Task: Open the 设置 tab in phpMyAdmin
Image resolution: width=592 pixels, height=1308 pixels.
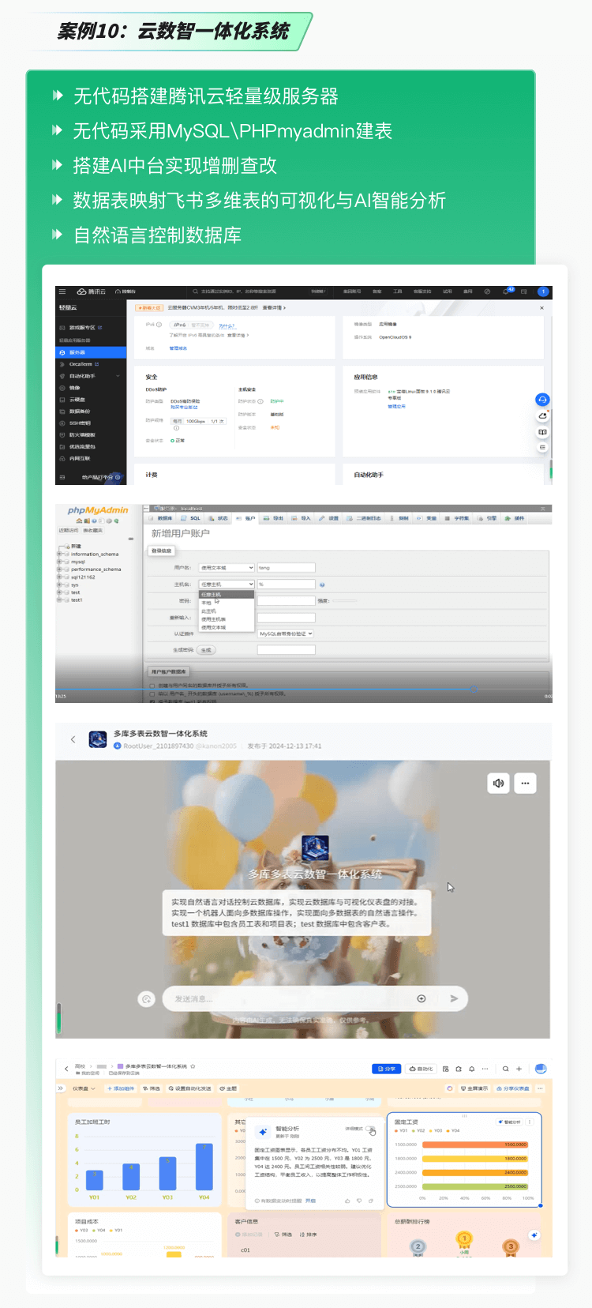Action: tap(330, 518)
